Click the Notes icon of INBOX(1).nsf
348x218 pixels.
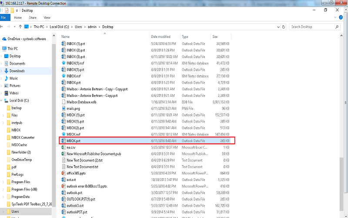pos(64,63)
